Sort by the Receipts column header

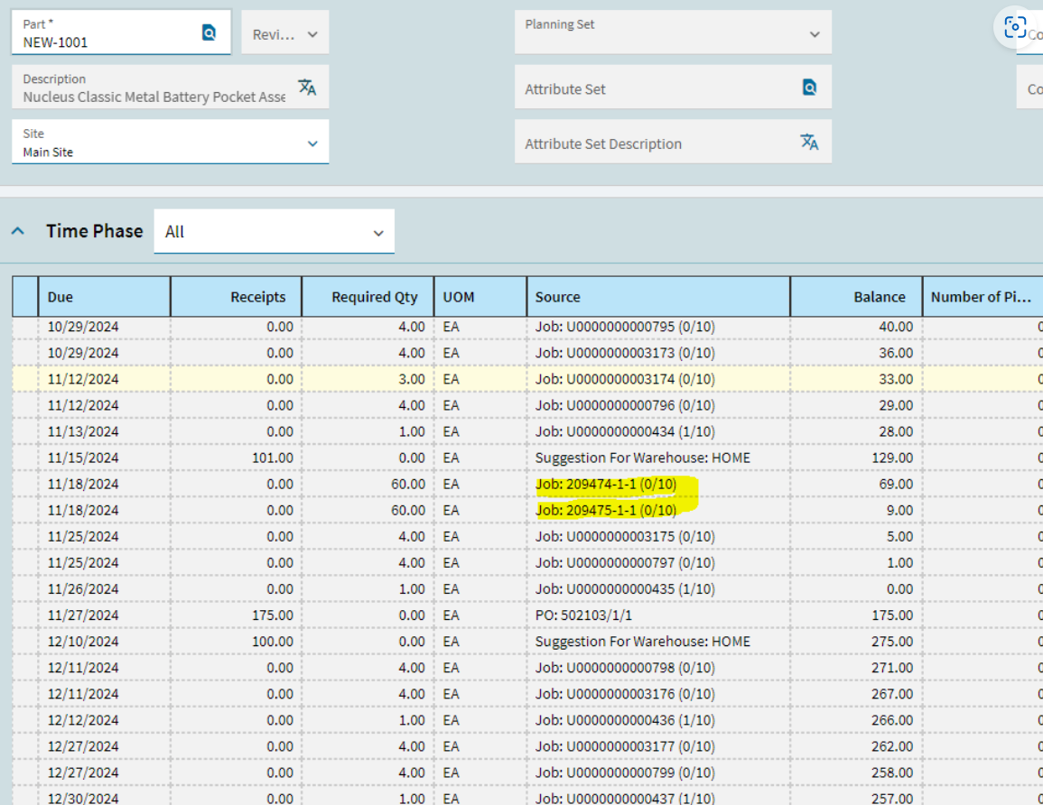[236, 297]
